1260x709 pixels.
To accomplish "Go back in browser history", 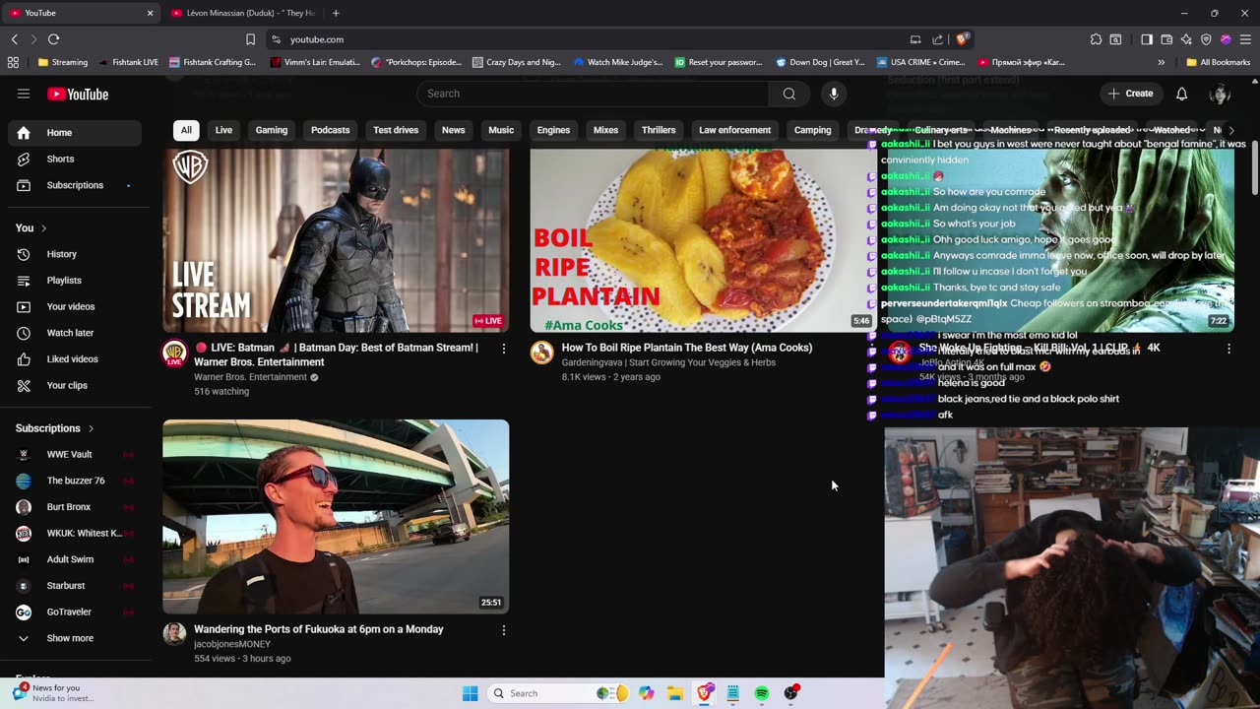I will tap(15, 39).
